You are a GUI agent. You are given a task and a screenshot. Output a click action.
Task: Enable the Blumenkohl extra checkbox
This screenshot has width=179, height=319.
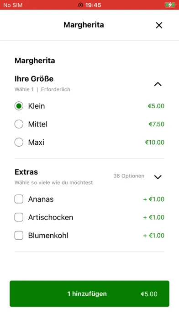(19, 236)
